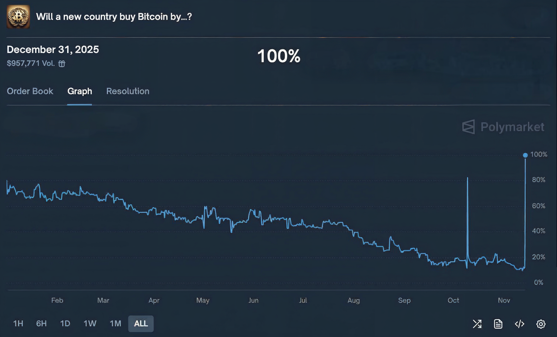
Task: Set chart range to 6H
Action: coord(41,324)
